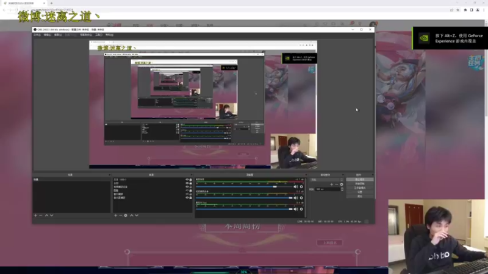
Task: Add a scene transition with the plus icon
Action: coord(331,184)
